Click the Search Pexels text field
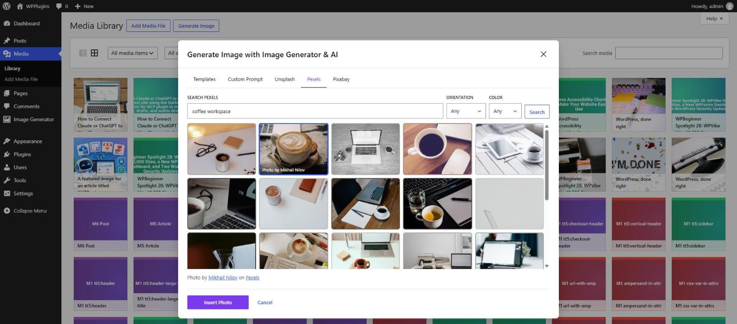 point(315,111)
